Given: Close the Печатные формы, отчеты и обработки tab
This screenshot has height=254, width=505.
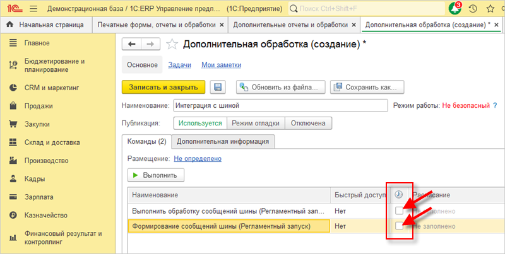Looking at the screenshot, I should point(220,25).
